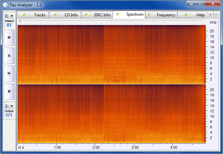The width and height of the screenshot is (223, 154).
Task: Open the E: drive selector dropdown
Action: coord(9,16)
